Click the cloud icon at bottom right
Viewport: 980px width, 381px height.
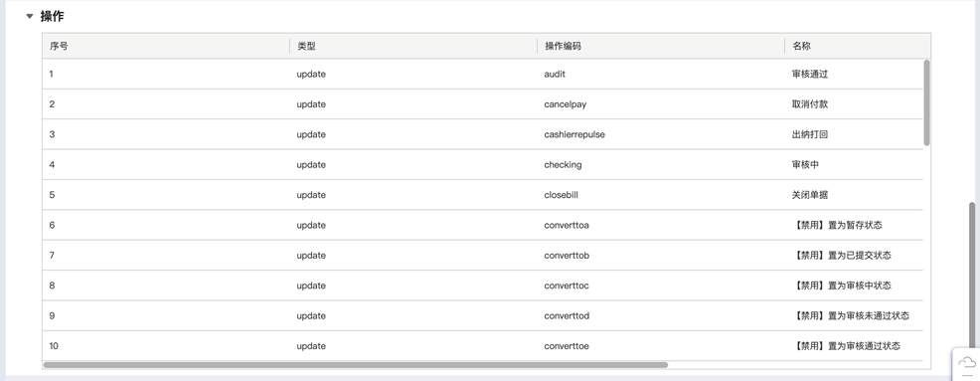[x=967, y=363]
